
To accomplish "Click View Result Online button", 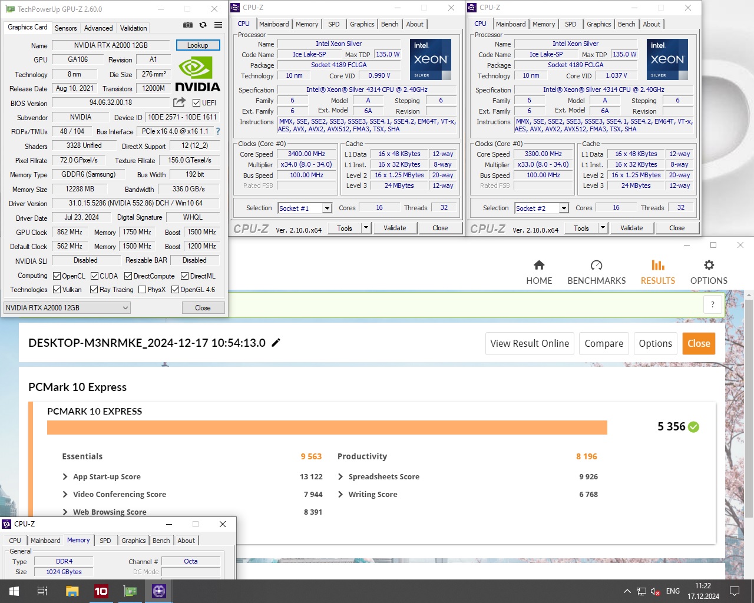I will click(530, 343).
